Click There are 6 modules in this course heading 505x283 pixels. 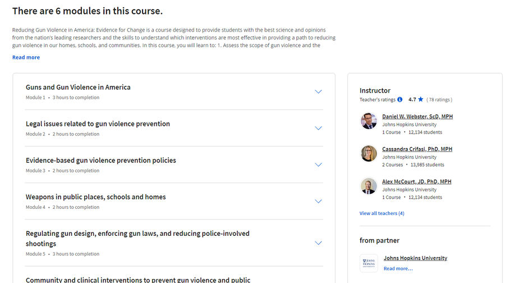coord(88,11)
